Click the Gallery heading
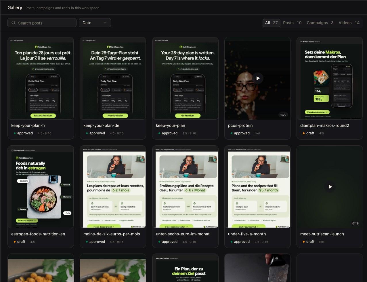The image size is (367, 282). [15, 7]
